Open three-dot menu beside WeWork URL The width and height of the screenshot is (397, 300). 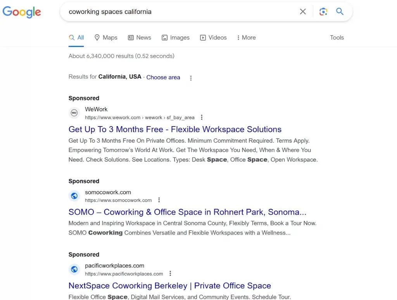202,117
